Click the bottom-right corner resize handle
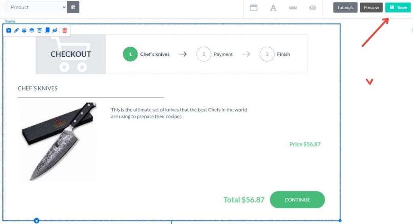The height and width of the screenshot is (224, 413). click(340, 221)
